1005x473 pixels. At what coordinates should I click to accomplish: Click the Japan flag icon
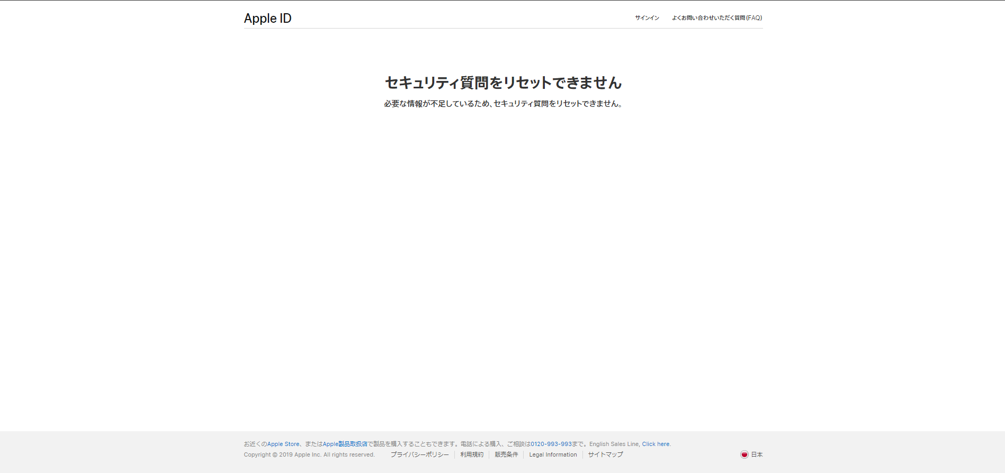tap(744, 454)
